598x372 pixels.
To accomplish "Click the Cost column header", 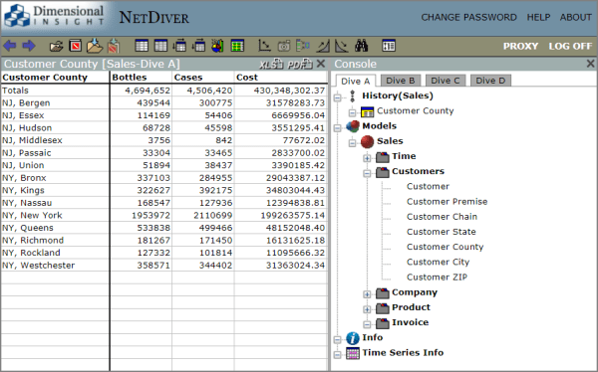I will (281, 78).
